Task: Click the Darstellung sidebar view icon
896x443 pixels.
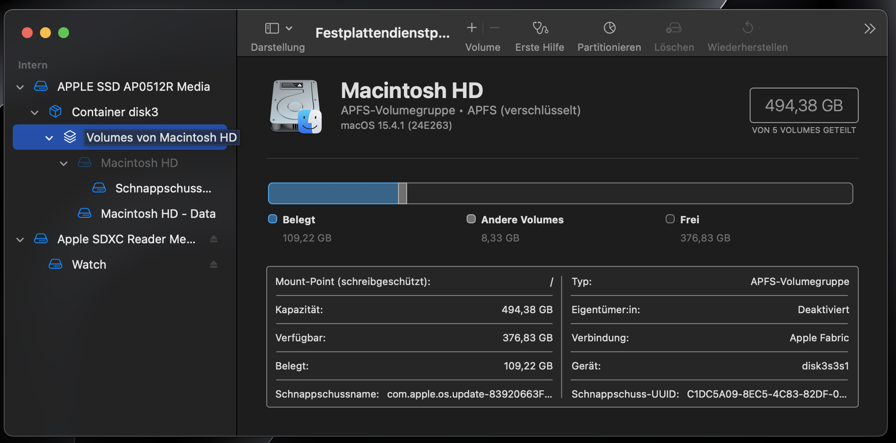Action: click(272, 29)
